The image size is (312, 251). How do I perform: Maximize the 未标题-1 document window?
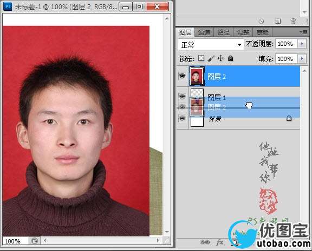(139, 6)
